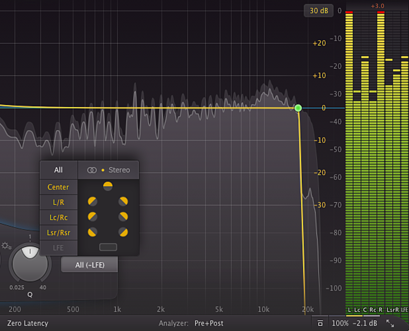The image size is (409, 331).
Task: Click the square-with-bar icon beside 100%
Action: point(320,323)
